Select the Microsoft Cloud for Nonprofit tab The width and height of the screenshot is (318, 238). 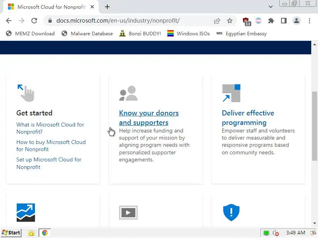pyautogui.click(x=51, y=7)
